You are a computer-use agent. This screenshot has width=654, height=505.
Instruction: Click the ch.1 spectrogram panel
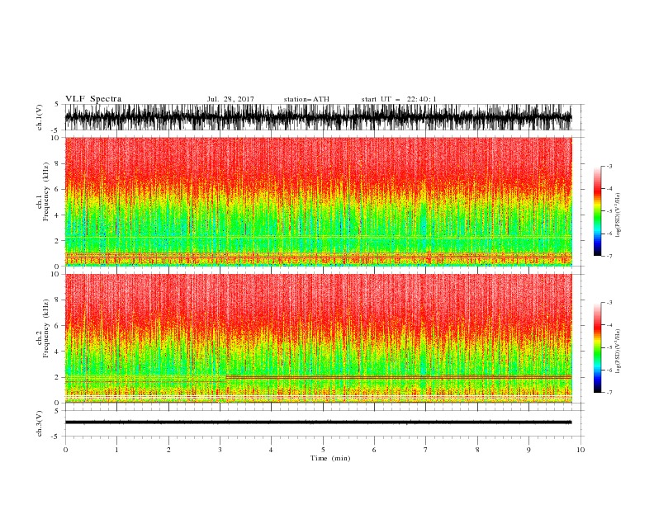pos(318,201)
